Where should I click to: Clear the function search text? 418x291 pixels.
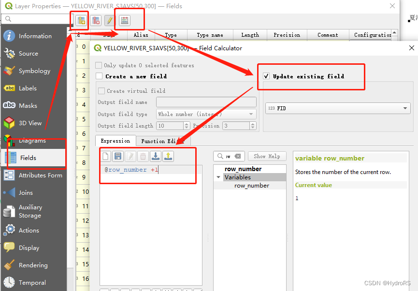238,156
